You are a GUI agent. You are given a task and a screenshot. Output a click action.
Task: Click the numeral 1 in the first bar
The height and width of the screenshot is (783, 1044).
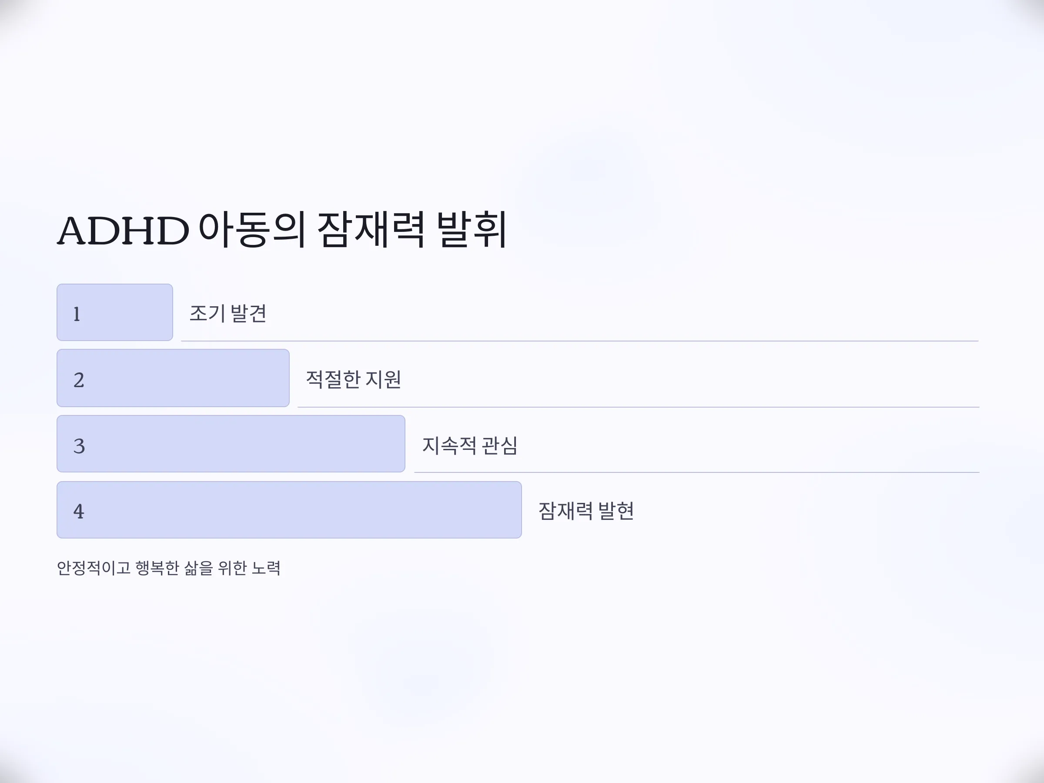coord(77,315)
